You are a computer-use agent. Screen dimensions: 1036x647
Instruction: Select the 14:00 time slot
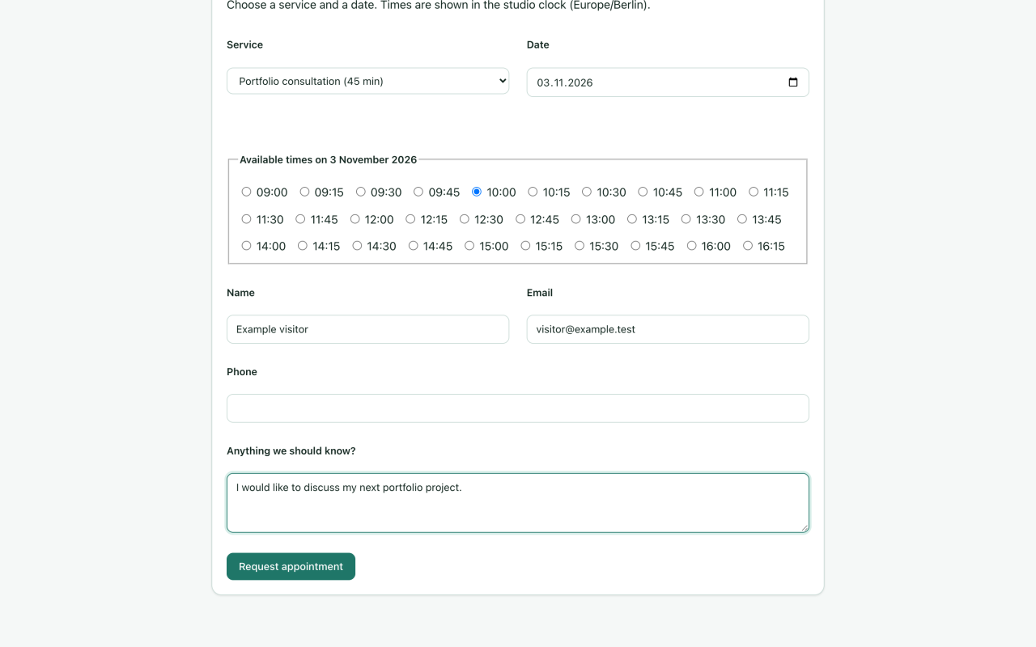coord(247,246)
